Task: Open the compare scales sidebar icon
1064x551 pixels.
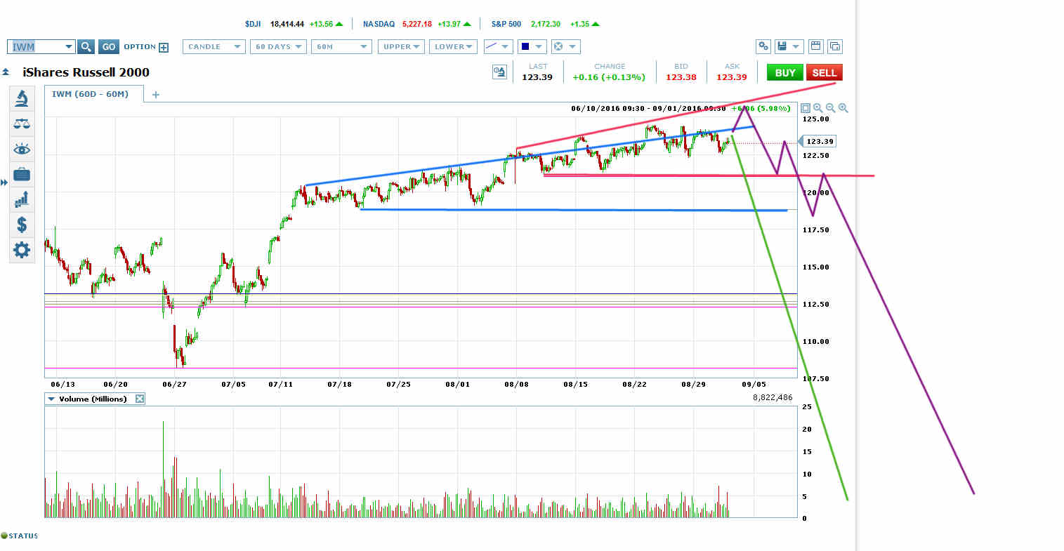Action: click(x=22, y=124)
